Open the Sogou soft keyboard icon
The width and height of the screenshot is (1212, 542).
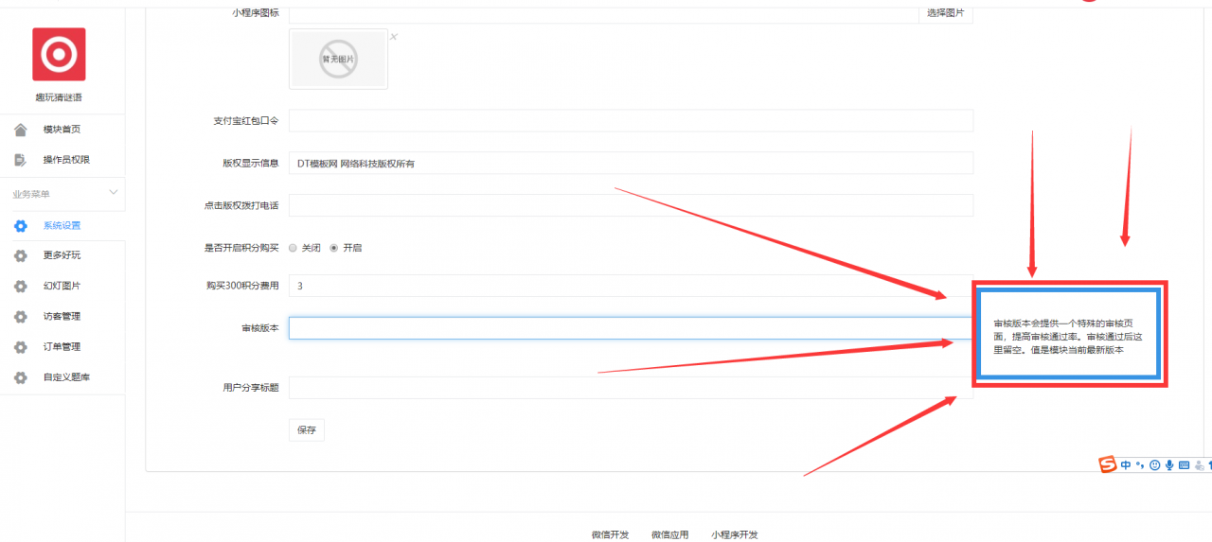point(1185,465)
